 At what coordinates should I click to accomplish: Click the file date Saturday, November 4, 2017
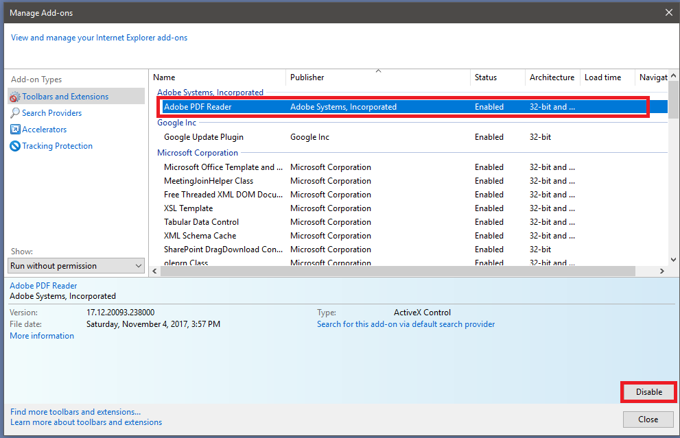[x=153, y=324]
